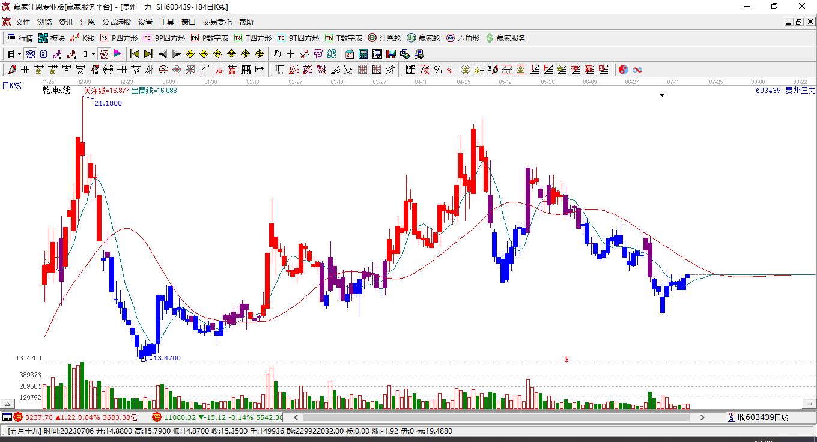817x442 pixels.
Task: Click the grid icon in the status bar
Action: pos(7,417)
